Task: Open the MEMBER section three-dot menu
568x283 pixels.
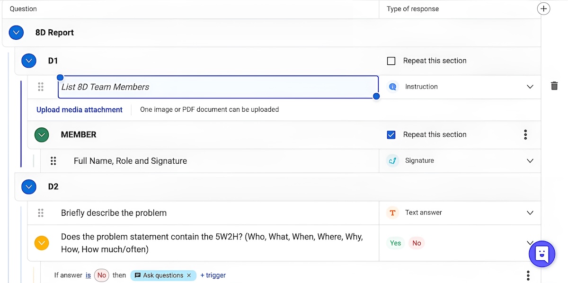Action: pos(525,134)
